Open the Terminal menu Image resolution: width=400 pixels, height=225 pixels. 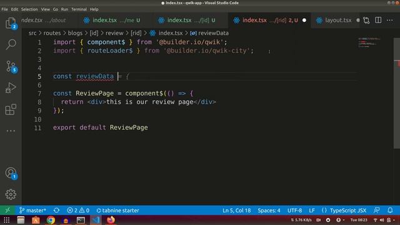pyautogui.click(x=79, y=9)
